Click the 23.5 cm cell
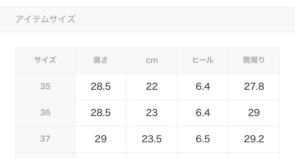This screenshot has width=295, height=158. [152, 139]
